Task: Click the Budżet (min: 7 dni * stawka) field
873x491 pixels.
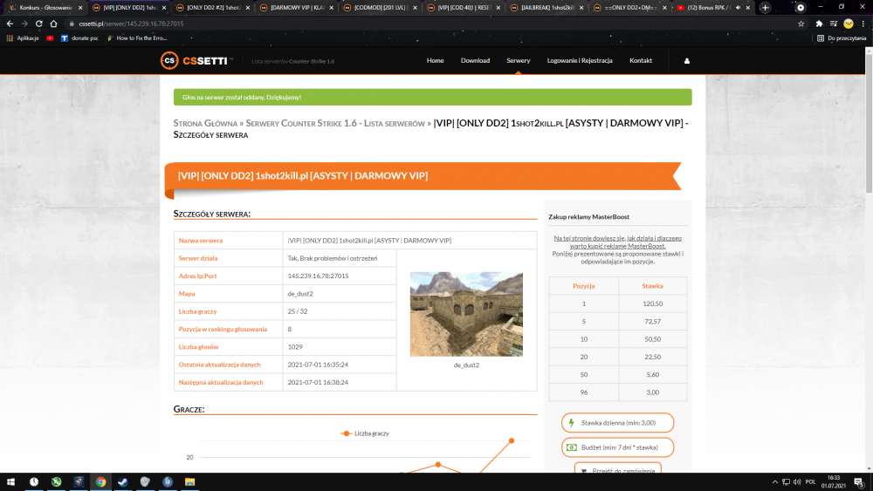Action: tap(617, 447)
